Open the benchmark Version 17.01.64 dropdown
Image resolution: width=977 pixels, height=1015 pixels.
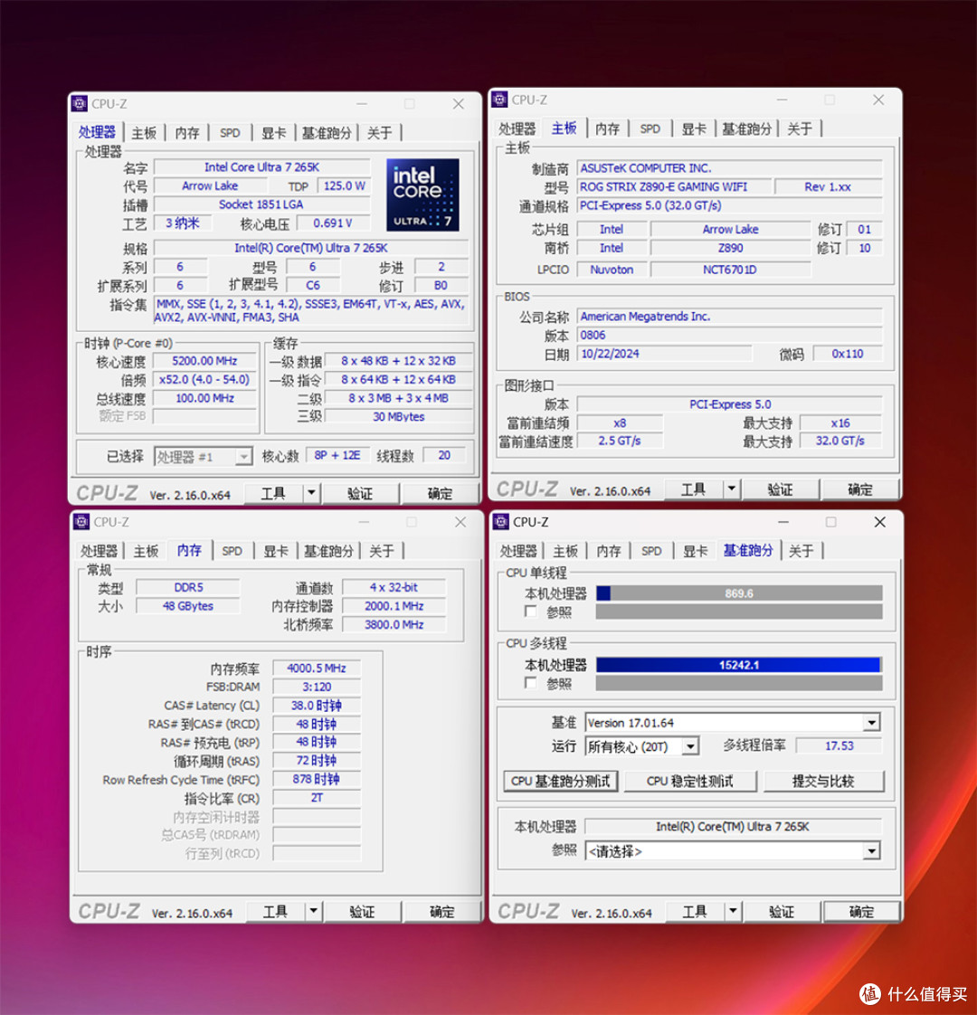pyautogui.click(x=872, y=723)
